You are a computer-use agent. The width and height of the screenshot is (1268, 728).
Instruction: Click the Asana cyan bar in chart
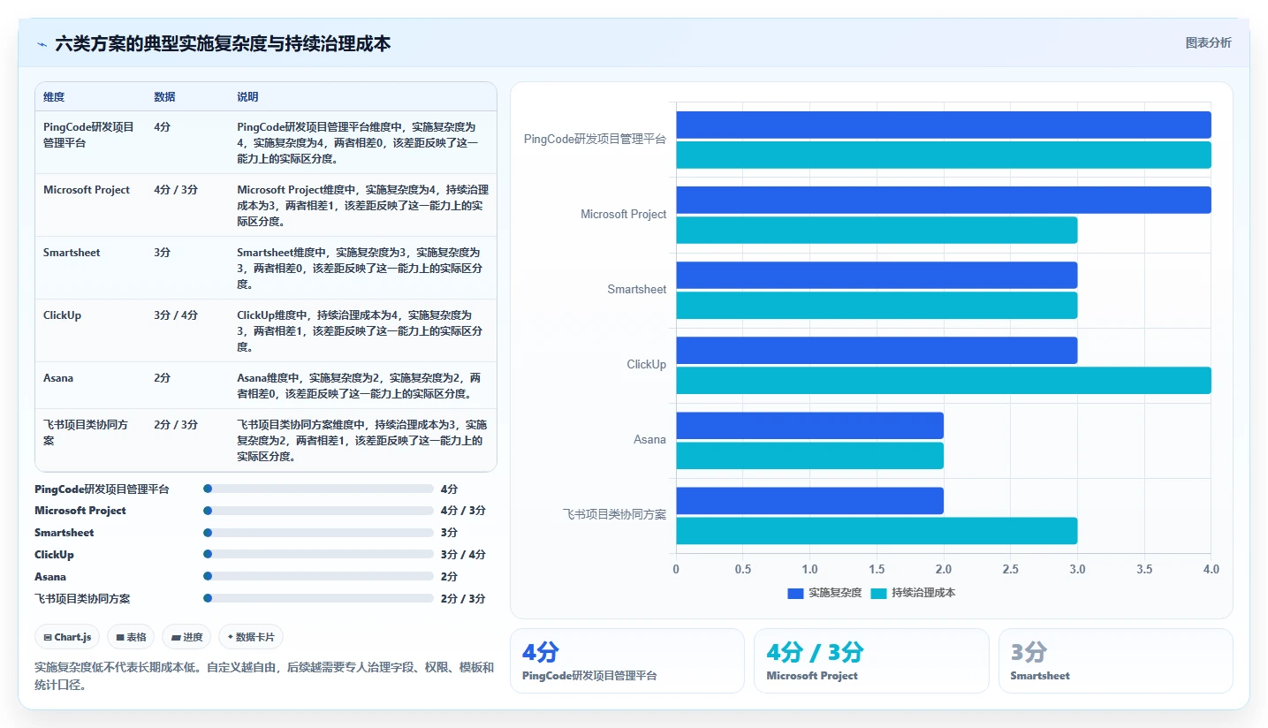[810, 455]
